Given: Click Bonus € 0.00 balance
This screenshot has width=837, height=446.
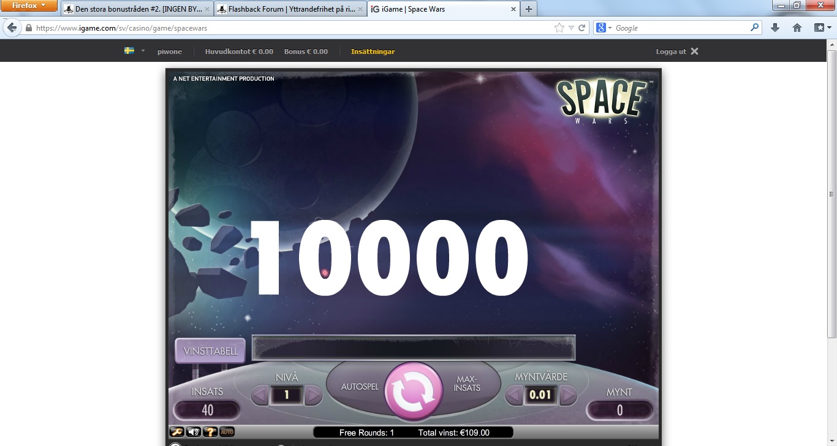Looking at the screenshot, I should click(306, 51).
